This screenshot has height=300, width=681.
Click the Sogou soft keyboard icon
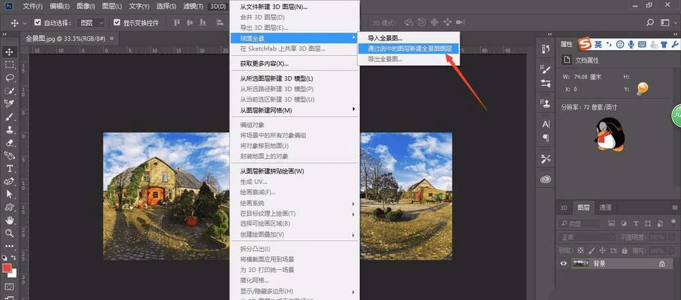[642, 44]
